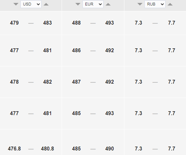Click the 488 EUR buy rate
Screen dimensions: 186x155
pyautogui.click(x=76, y=23)
